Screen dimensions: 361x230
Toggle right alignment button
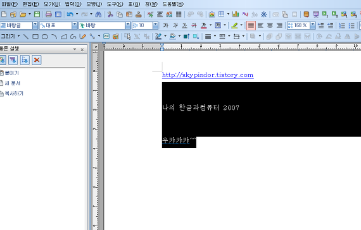(279, 25)
